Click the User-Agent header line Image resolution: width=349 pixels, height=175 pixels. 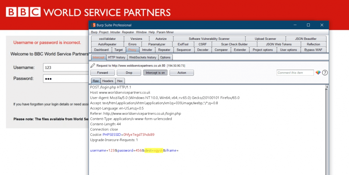[165, 98]
